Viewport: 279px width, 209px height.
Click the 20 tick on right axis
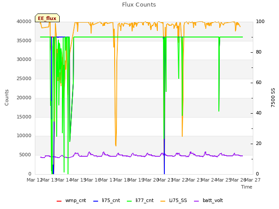pos(259,143)
